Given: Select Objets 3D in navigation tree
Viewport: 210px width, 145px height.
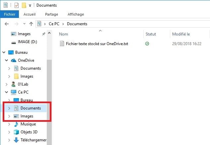Looking at the screenshot, I should point(29,132).
